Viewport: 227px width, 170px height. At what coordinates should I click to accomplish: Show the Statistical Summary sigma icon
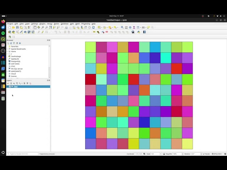coord(134,27)
